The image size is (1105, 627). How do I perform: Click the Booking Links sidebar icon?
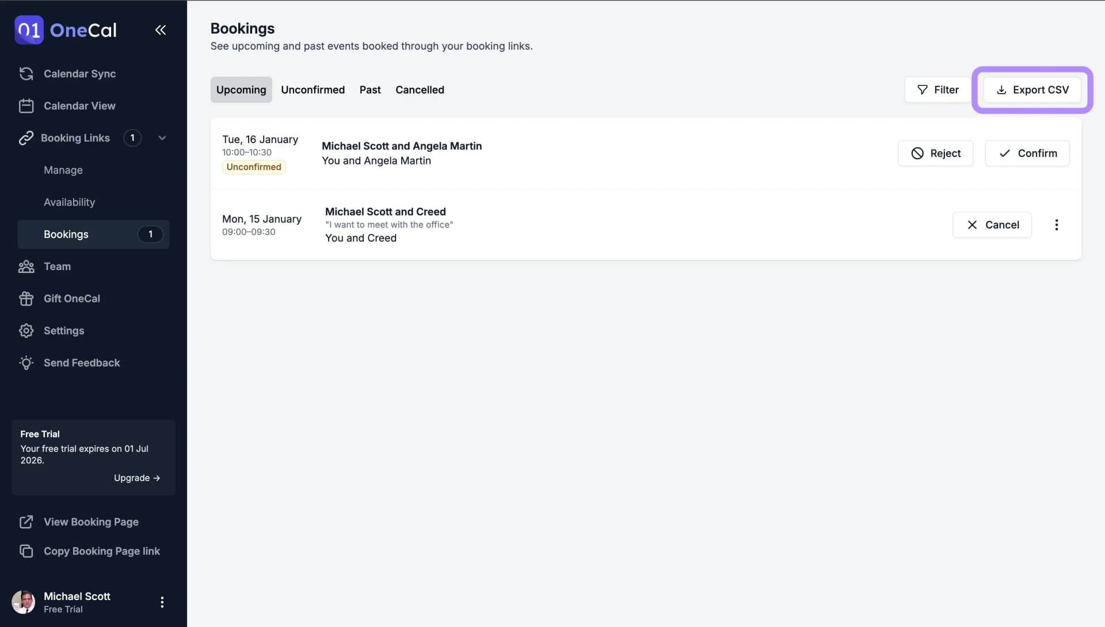(x=26, y=137)
